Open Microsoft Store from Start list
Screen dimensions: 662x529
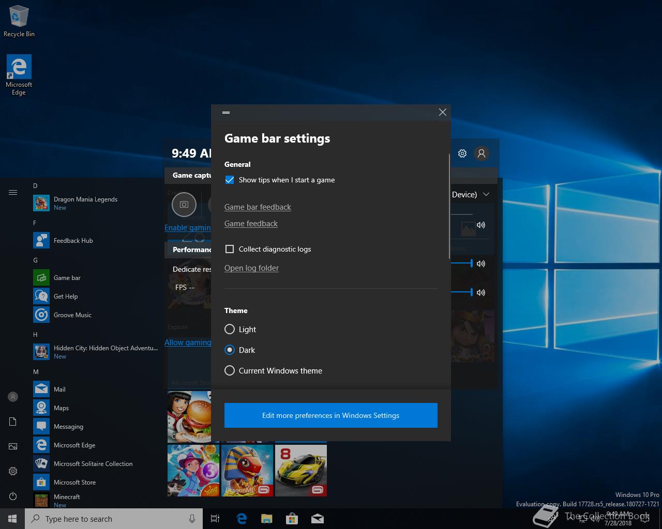(96, 483)
